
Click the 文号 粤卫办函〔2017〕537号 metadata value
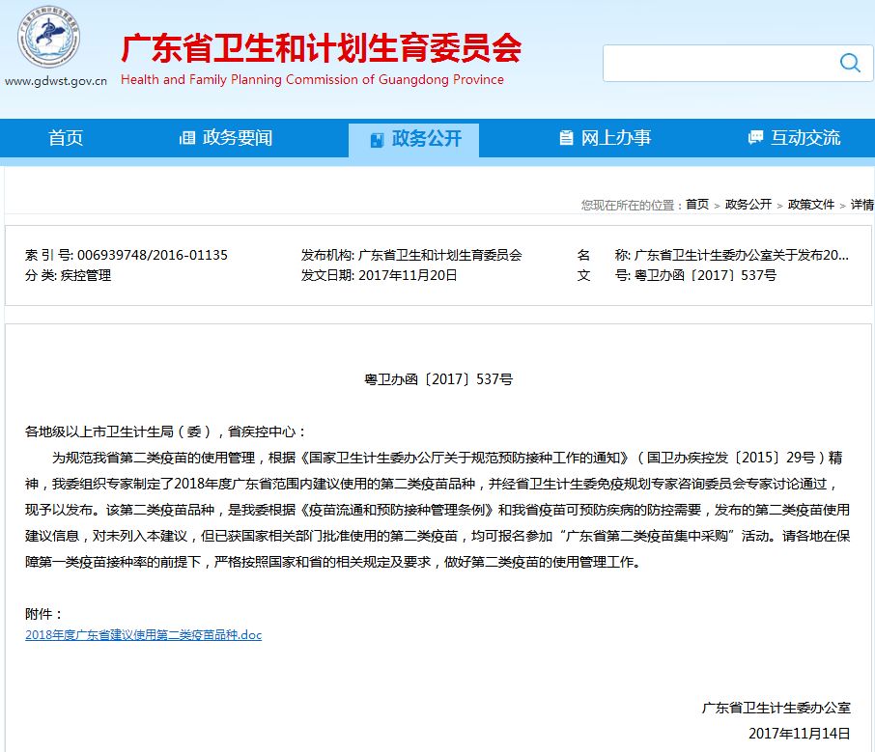pos(705,275)
